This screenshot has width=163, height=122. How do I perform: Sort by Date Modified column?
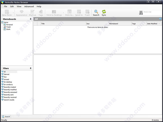(154, 24)
